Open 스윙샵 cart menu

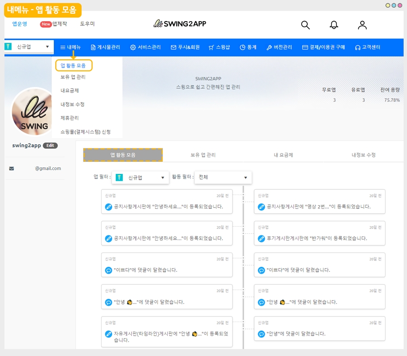[x=219, y=47]
